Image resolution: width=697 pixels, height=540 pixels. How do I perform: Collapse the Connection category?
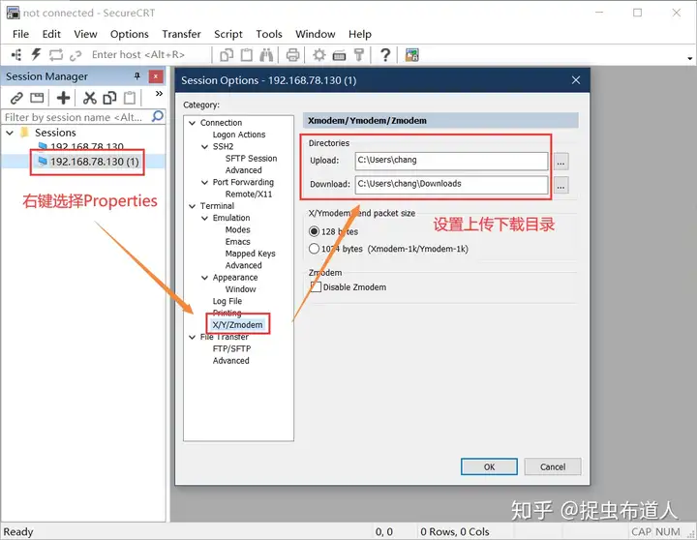click(192, 123)
